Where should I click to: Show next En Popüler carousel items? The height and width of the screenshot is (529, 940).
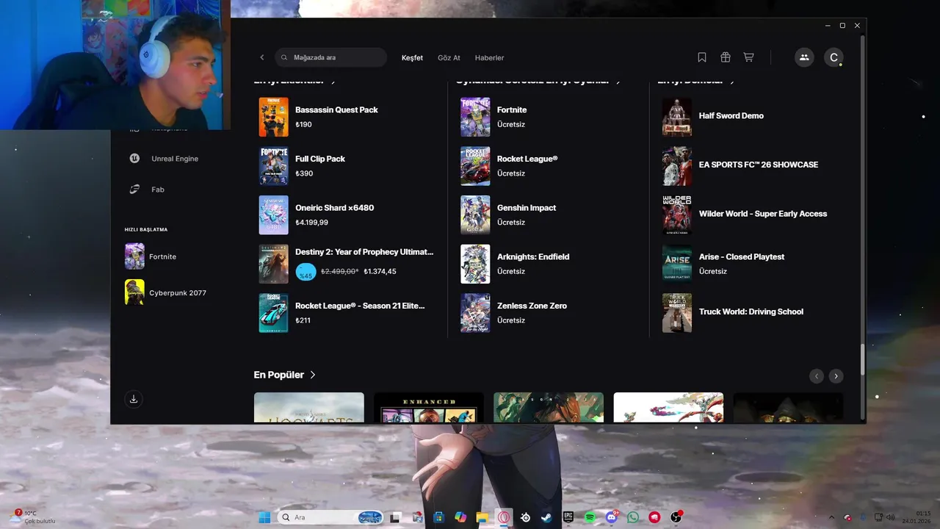[836, 376]
